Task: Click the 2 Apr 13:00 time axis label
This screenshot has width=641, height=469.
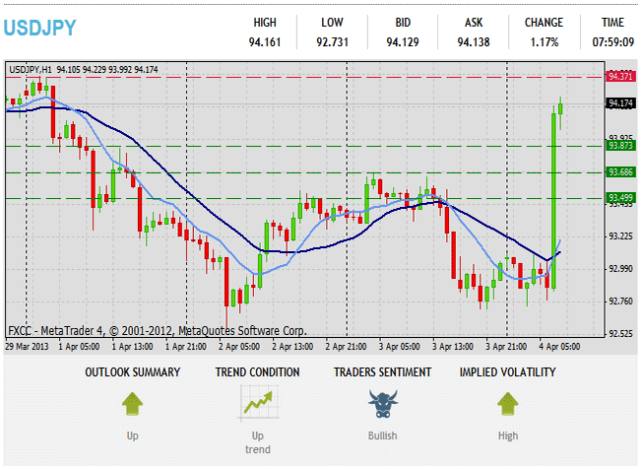Action: 292,346
